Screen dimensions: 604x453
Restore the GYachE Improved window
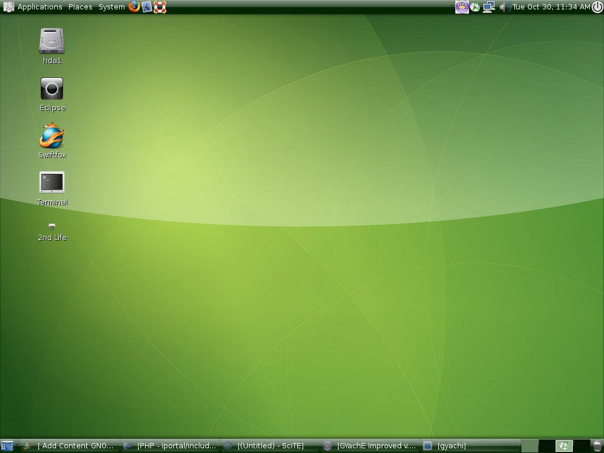pyautogui.click(x=370, y=446)
